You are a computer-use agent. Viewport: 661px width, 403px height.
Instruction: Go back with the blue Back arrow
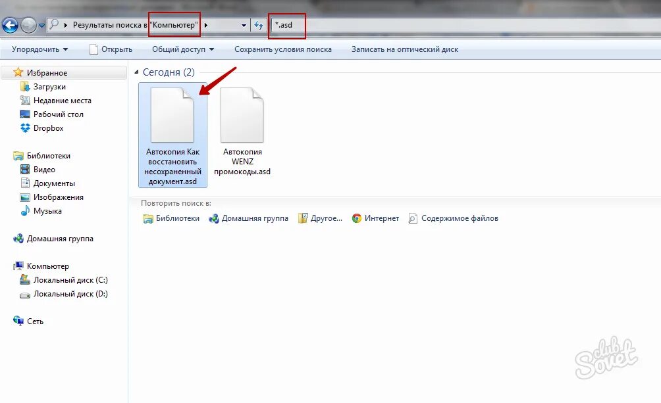[x=10, y=25]
